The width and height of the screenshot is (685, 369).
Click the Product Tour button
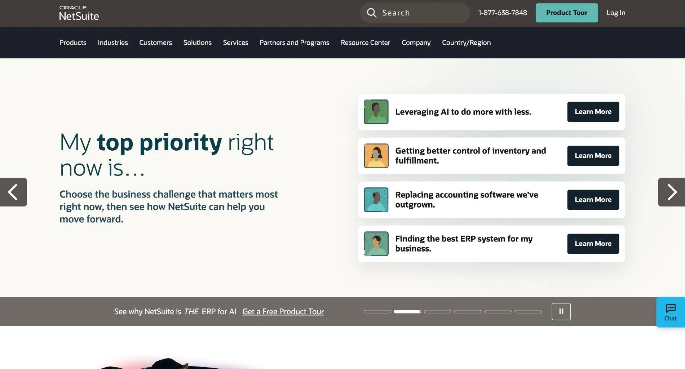coord(567,13)
